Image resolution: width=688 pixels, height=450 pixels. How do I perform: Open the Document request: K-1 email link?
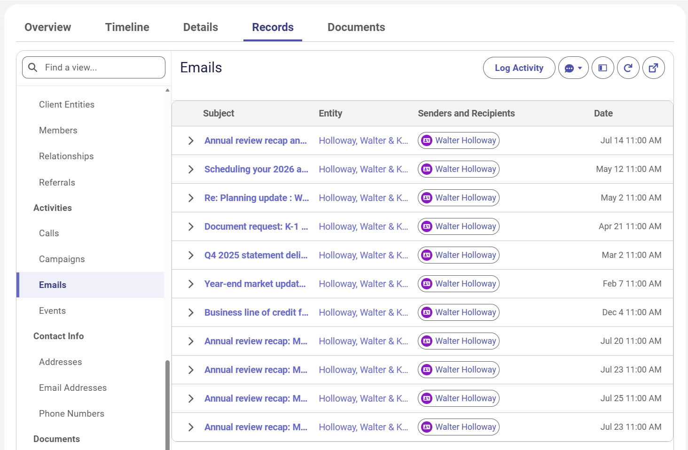tap(256, 226)
